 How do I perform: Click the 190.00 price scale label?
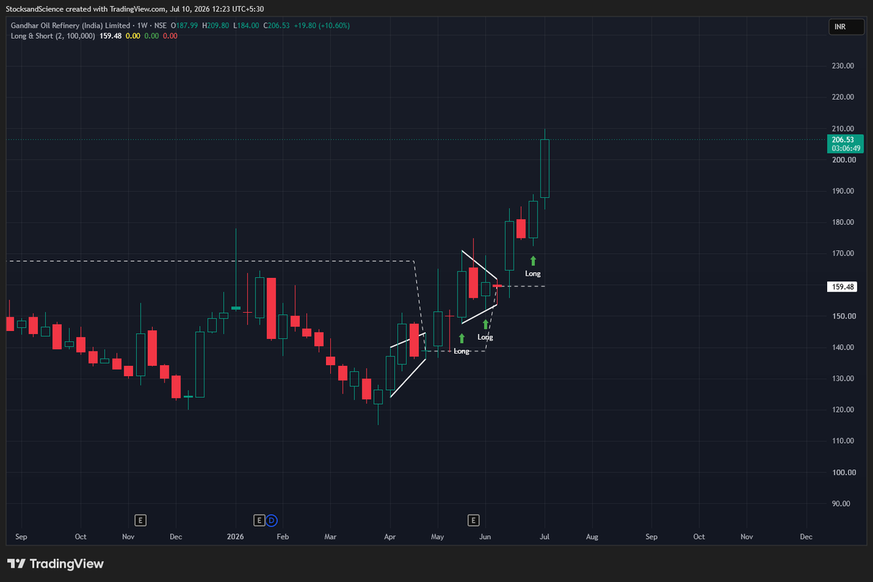pos(842,191)
